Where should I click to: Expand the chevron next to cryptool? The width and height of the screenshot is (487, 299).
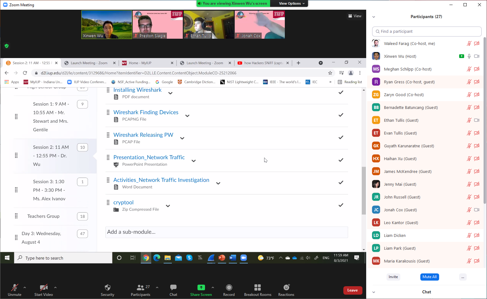pos(168,206)
